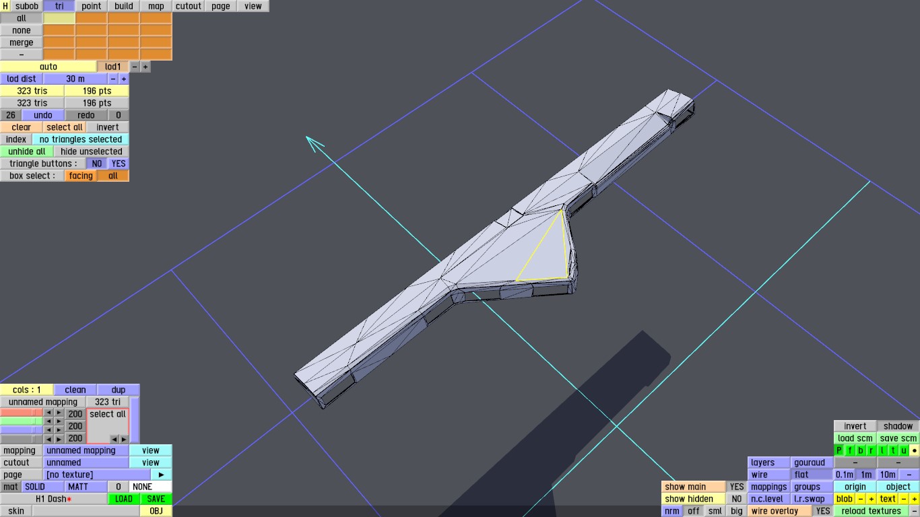Click right arrow inside the mapping colour box
This screenshot has width=920, height=517.
coord(123,439)
